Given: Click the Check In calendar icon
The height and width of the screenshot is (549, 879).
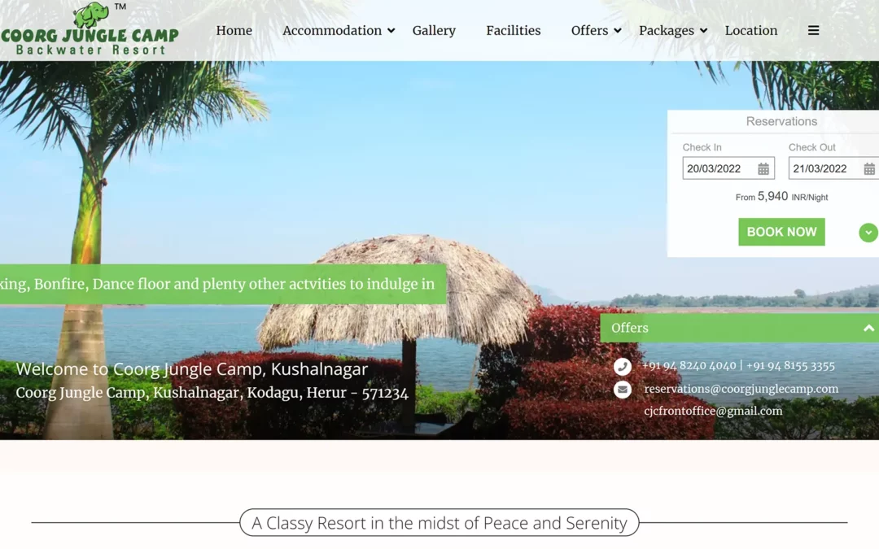Looking at the screenshot, I should click(763, 168).
